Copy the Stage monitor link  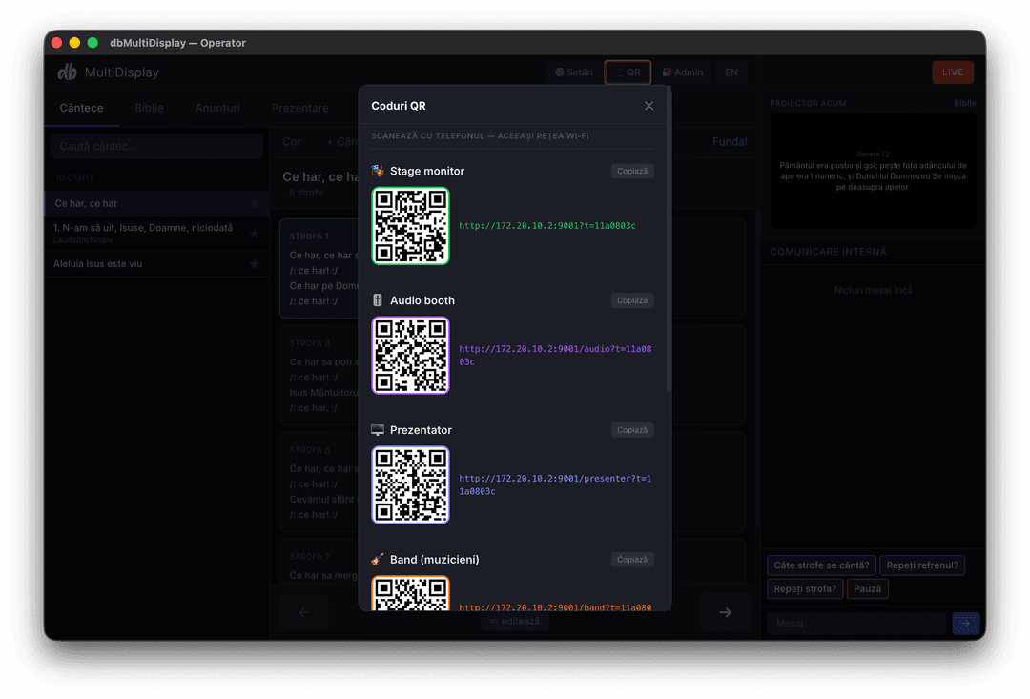pos(632,171)
